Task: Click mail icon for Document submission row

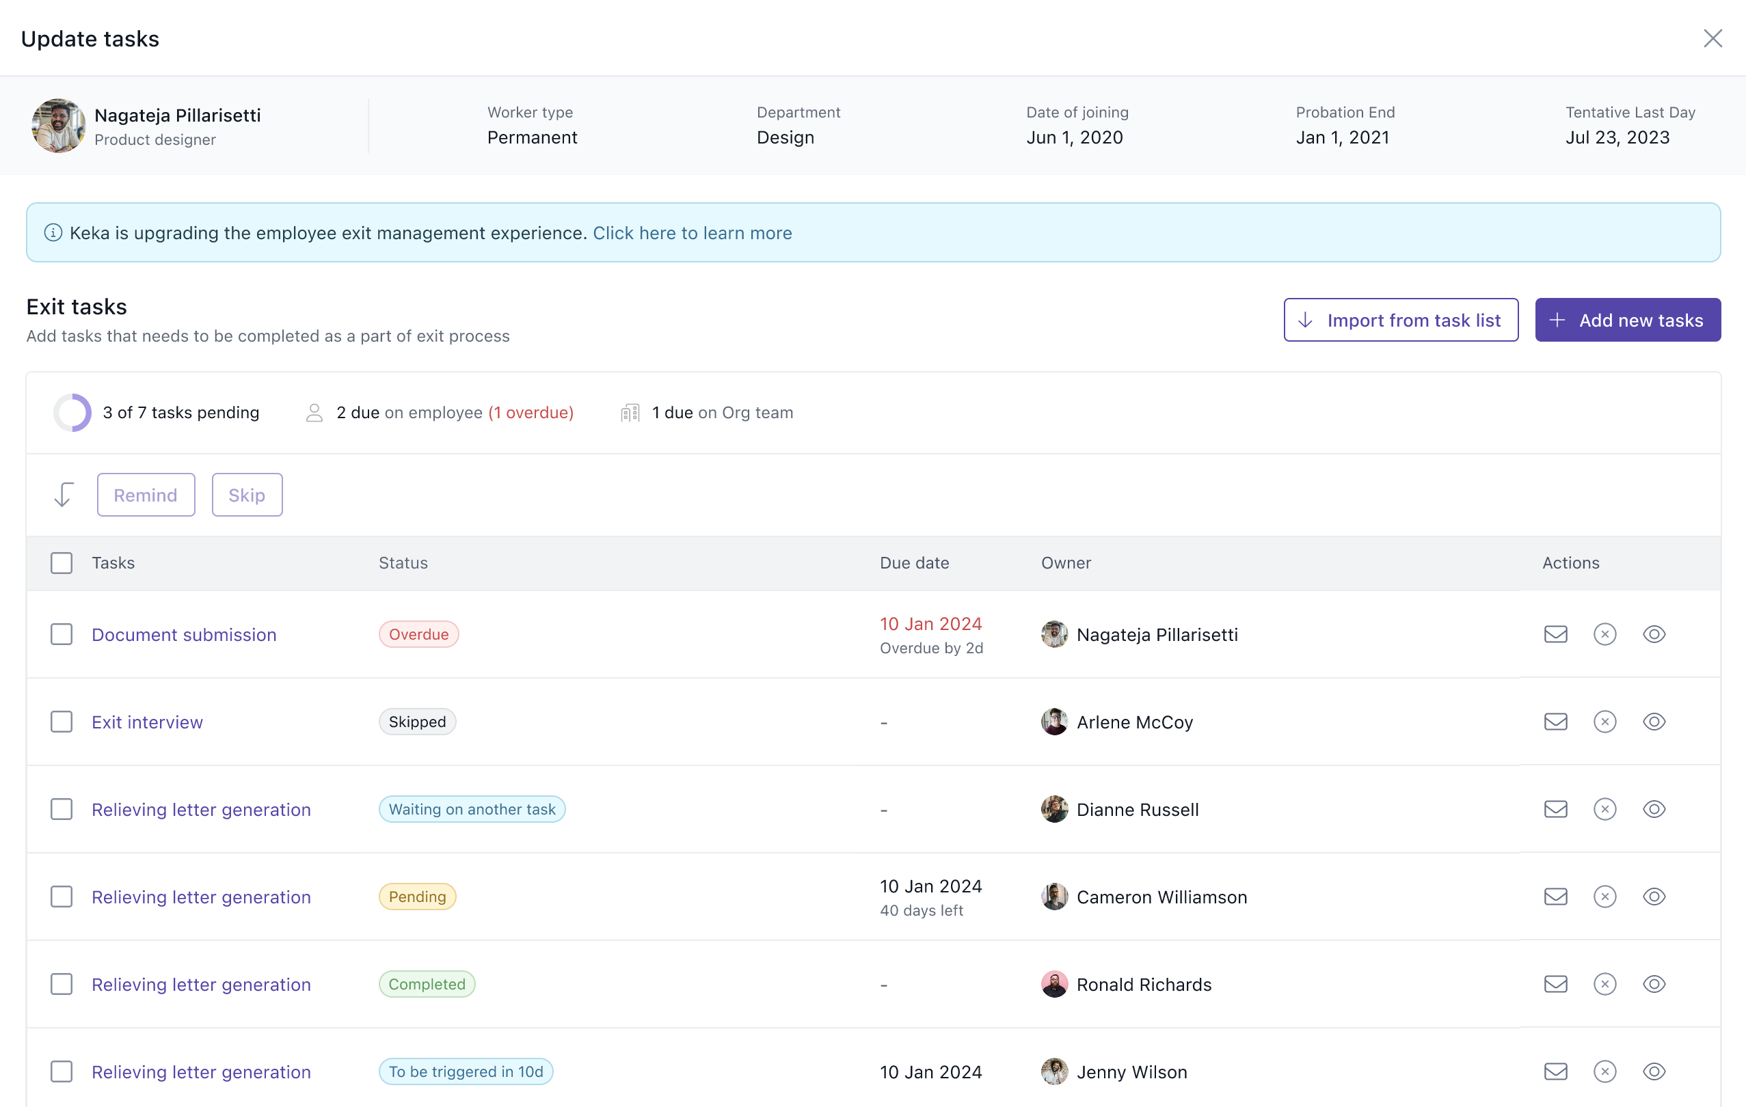Action: (x=1555, y=634)
